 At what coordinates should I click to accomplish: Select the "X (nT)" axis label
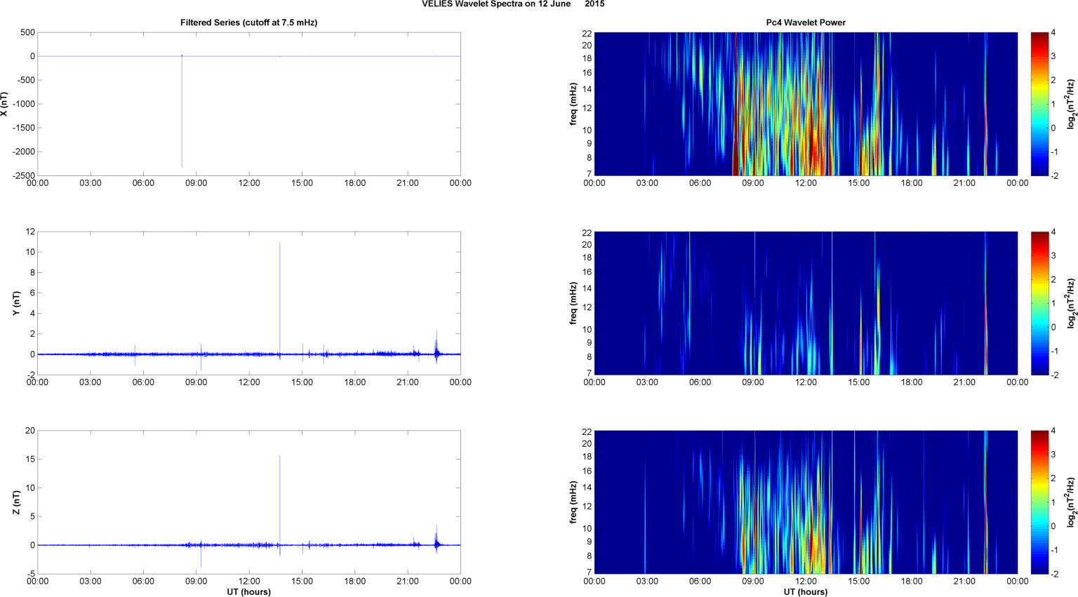pos(5,104)
